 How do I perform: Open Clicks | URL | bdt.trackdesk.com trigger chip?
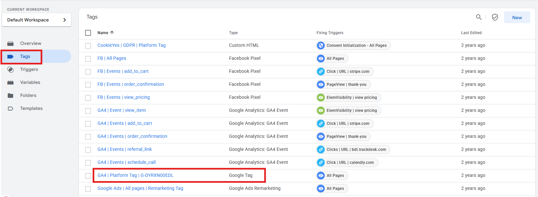(x=353, y=150)
